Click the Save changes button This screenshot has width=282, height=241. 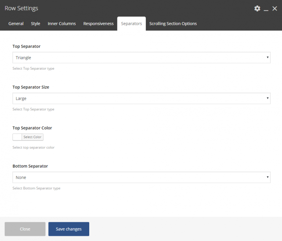69,229
